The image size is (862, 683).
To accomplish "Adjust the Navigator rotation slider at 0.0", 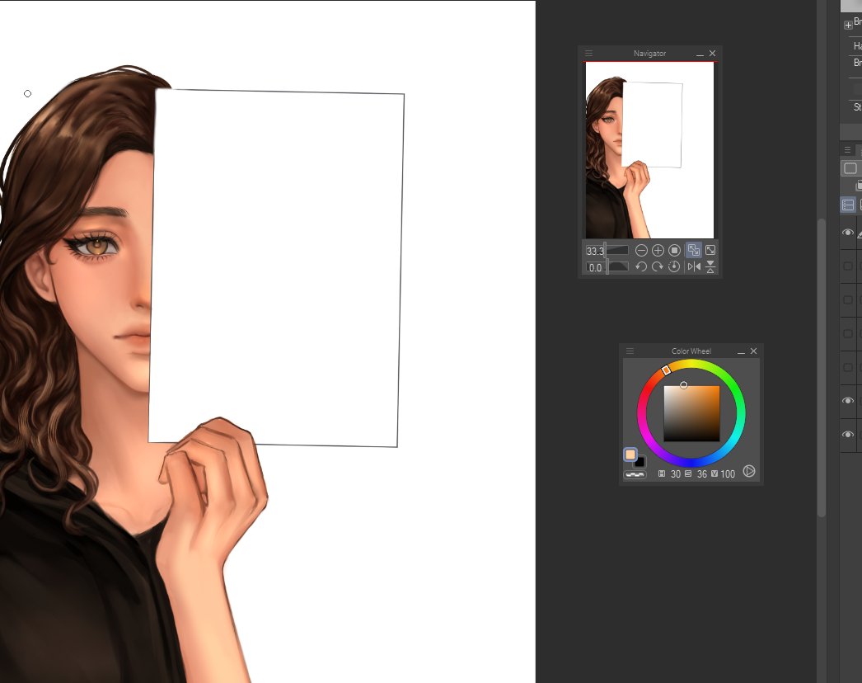I will pos(607,267).
